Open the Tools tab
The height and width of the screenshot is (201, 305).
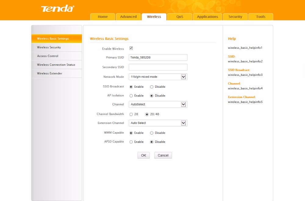(260, 17)
